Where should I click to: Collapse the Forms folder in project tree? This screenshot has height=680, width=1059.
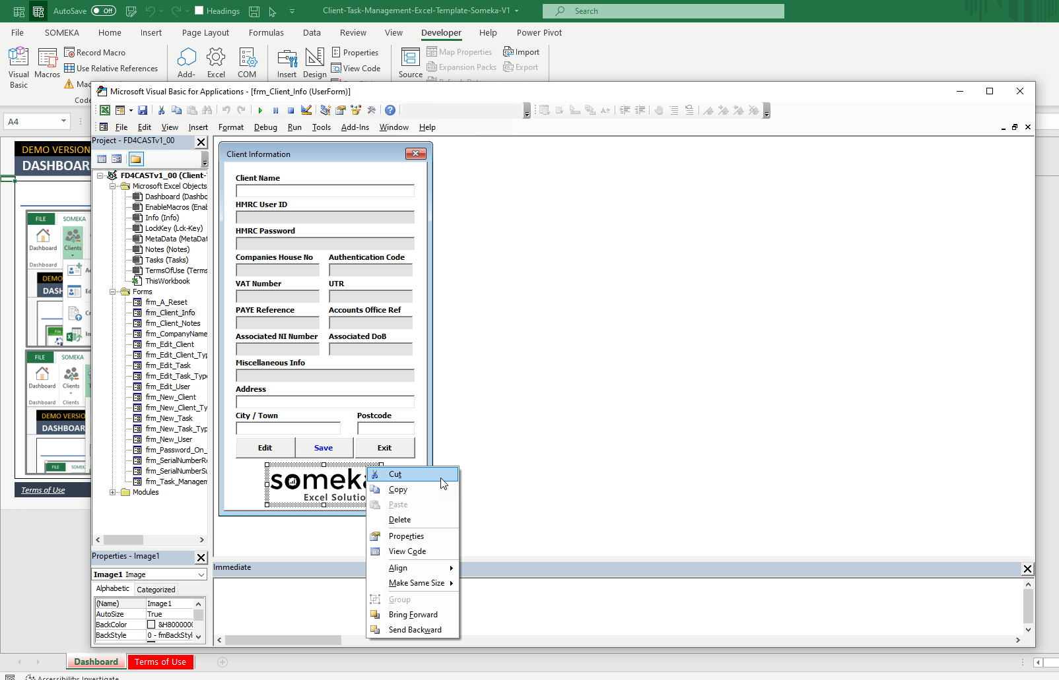(x=113, y=292)
